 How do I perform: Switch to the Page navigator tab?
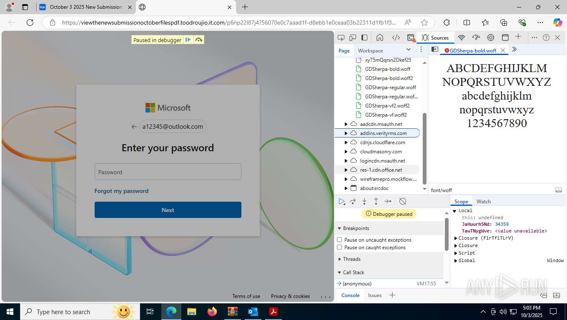pyautogui.click(x=344, y=51)
